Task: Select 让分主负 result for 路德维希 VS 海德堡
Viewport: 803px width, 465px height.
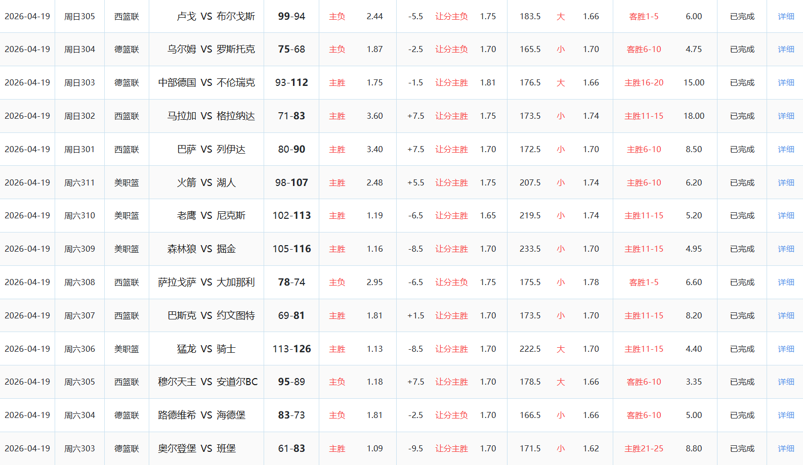Action: point(451,415)
